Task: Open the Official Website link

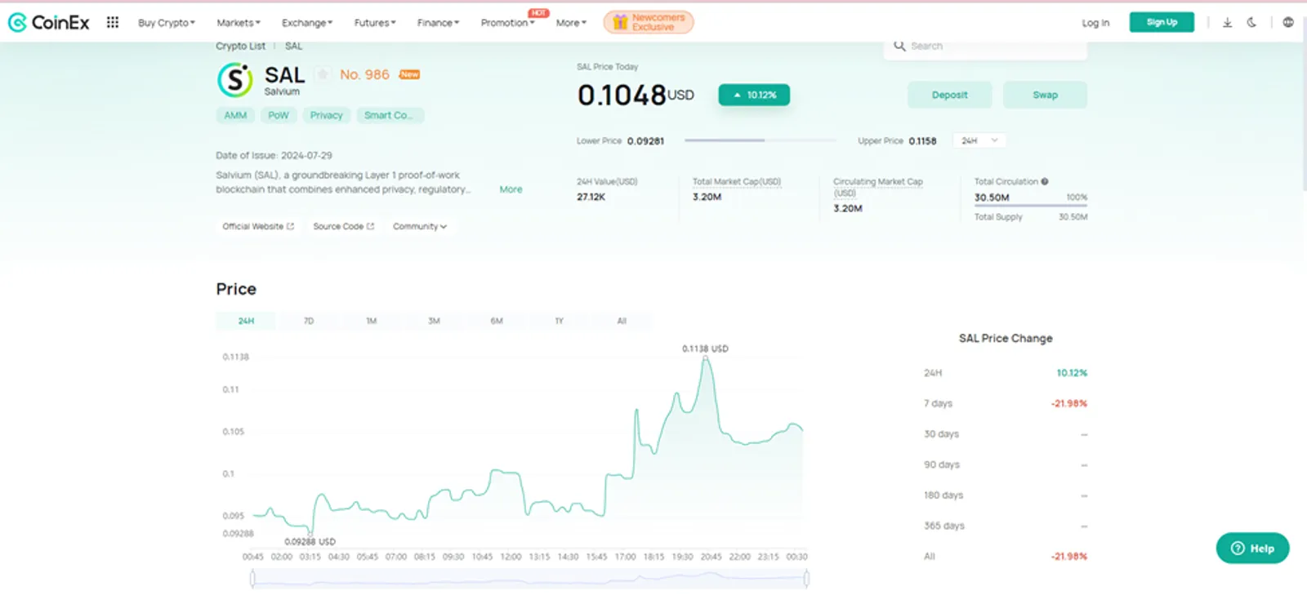Action: [x=258, y=227]
